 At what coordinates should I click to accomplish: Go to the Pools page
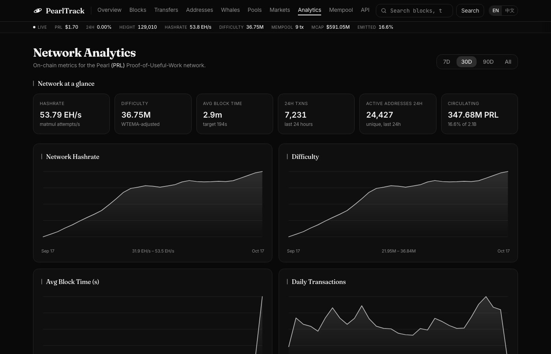pyautogui.click(x=255, y=10)
